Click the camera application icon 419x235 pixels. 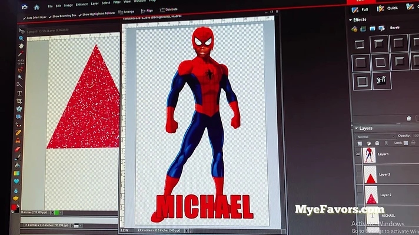click(x=25, y=7)
